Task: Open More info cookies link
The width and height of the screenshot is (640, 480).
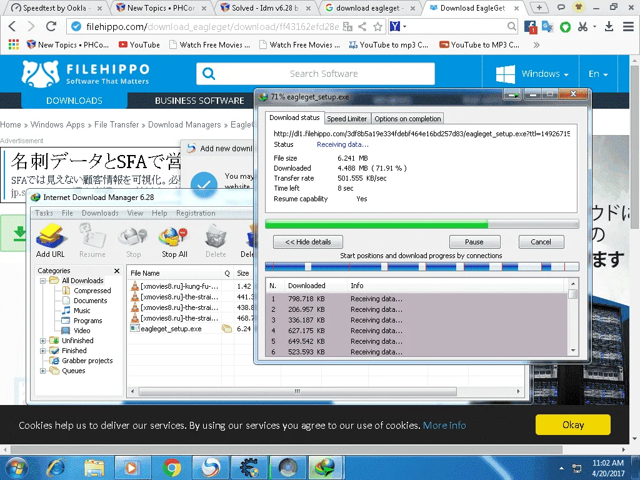Action: click(444, 425)
